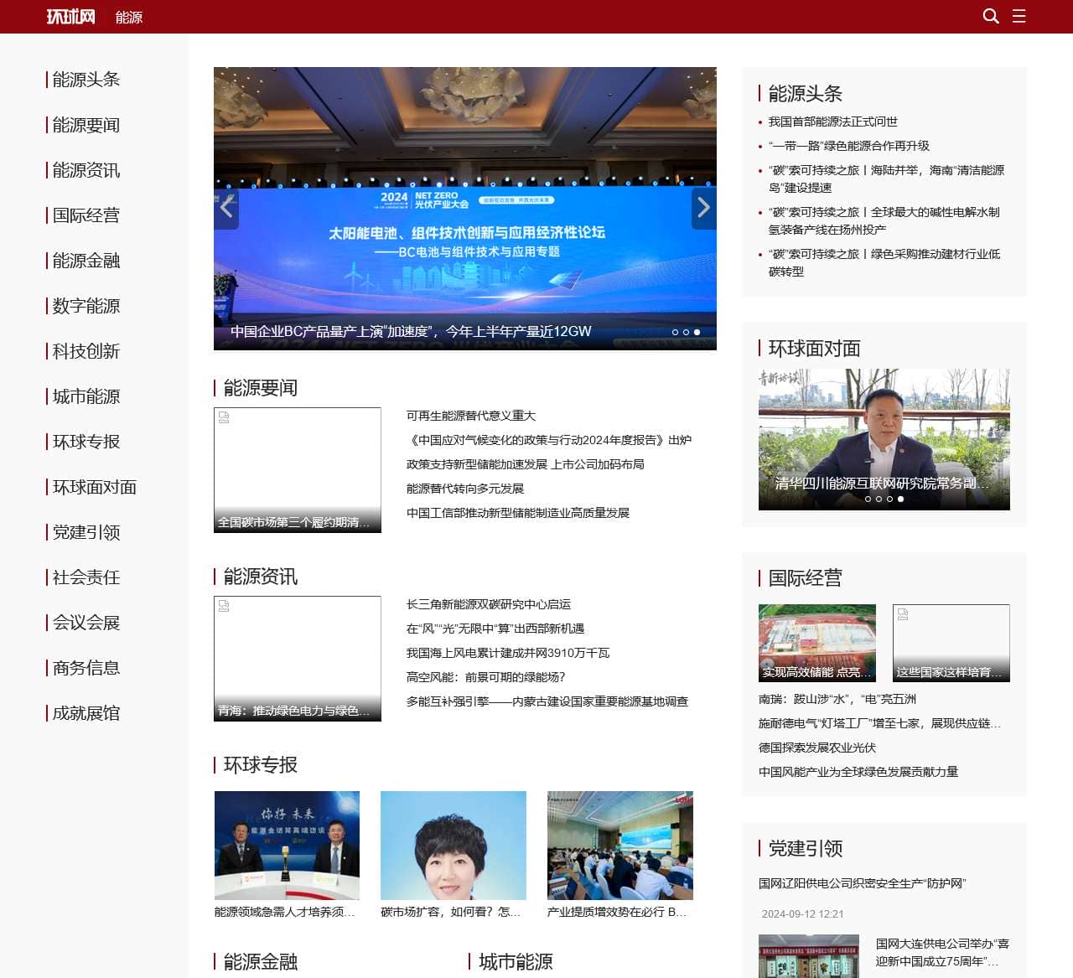Go to previous carousel slide arrow
This screenshot has width=1073, height=978.
226,208
